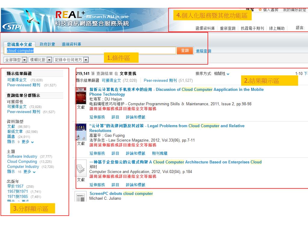308x231 pixels.
Task: Filter by Peer-reviewed 期刊 in 顯示結果篩選 sidebar
Action: [x=24, y=85]
